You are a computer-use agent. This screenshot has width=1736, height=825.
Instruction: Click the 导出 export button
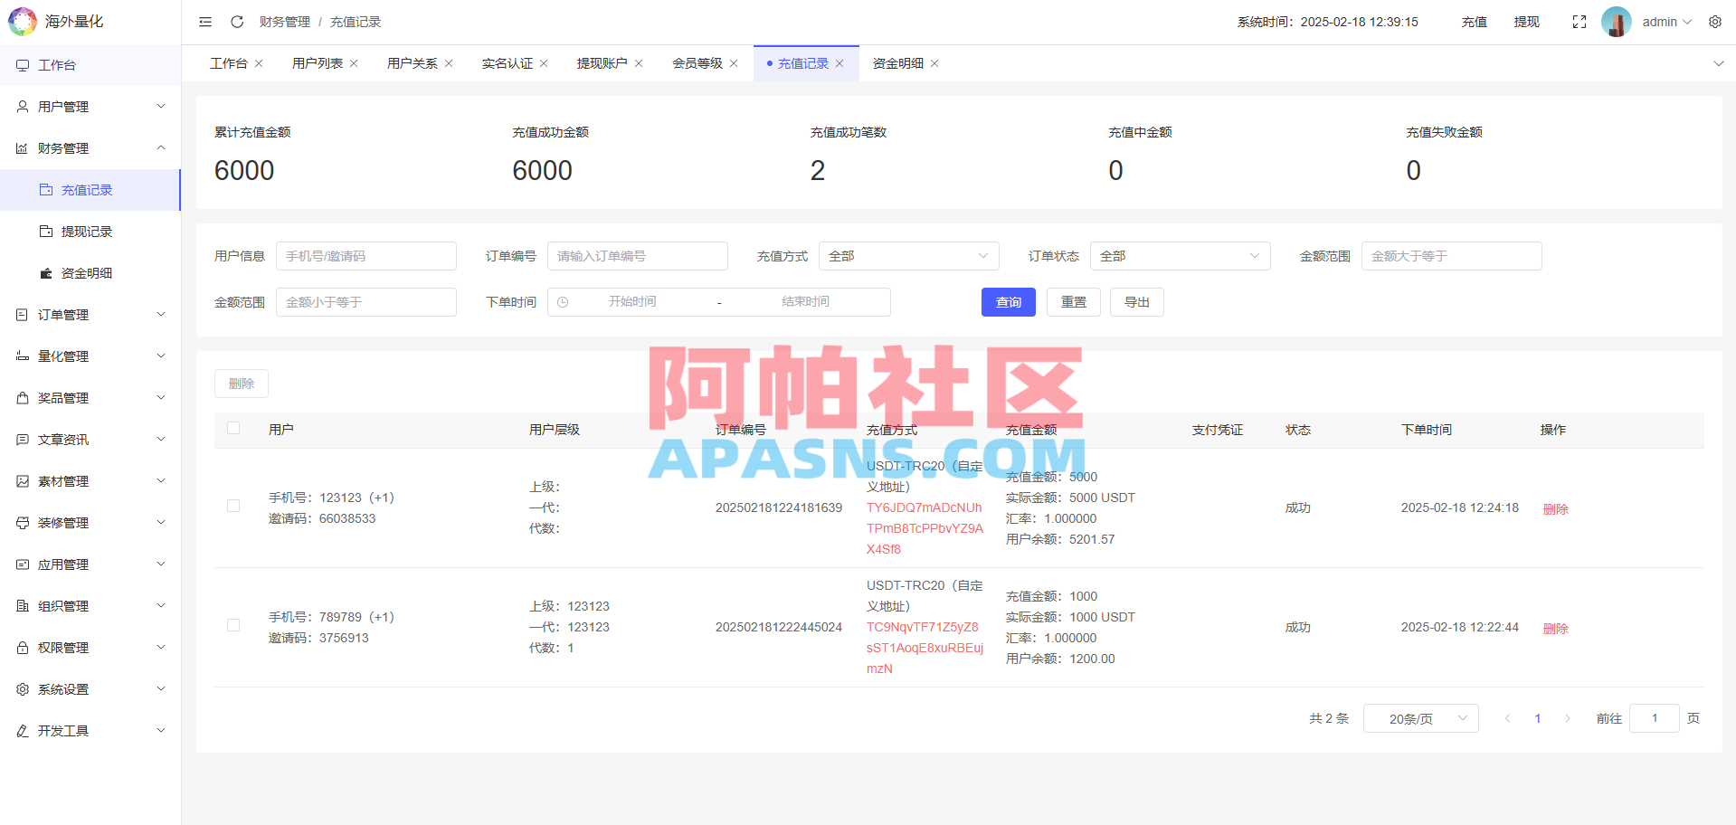point(1136,301)
